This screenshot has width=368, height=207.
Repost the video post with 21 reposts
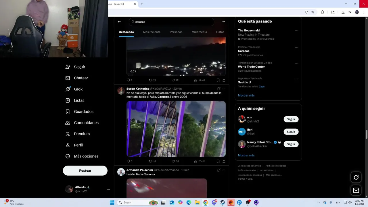pyautogui.click(x=152, y=80)
